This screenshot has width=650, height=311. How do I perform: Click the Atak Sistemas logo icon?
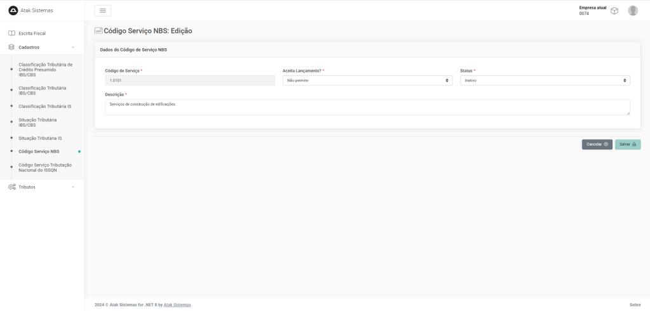pyautogui.click(x=13, y=10)
